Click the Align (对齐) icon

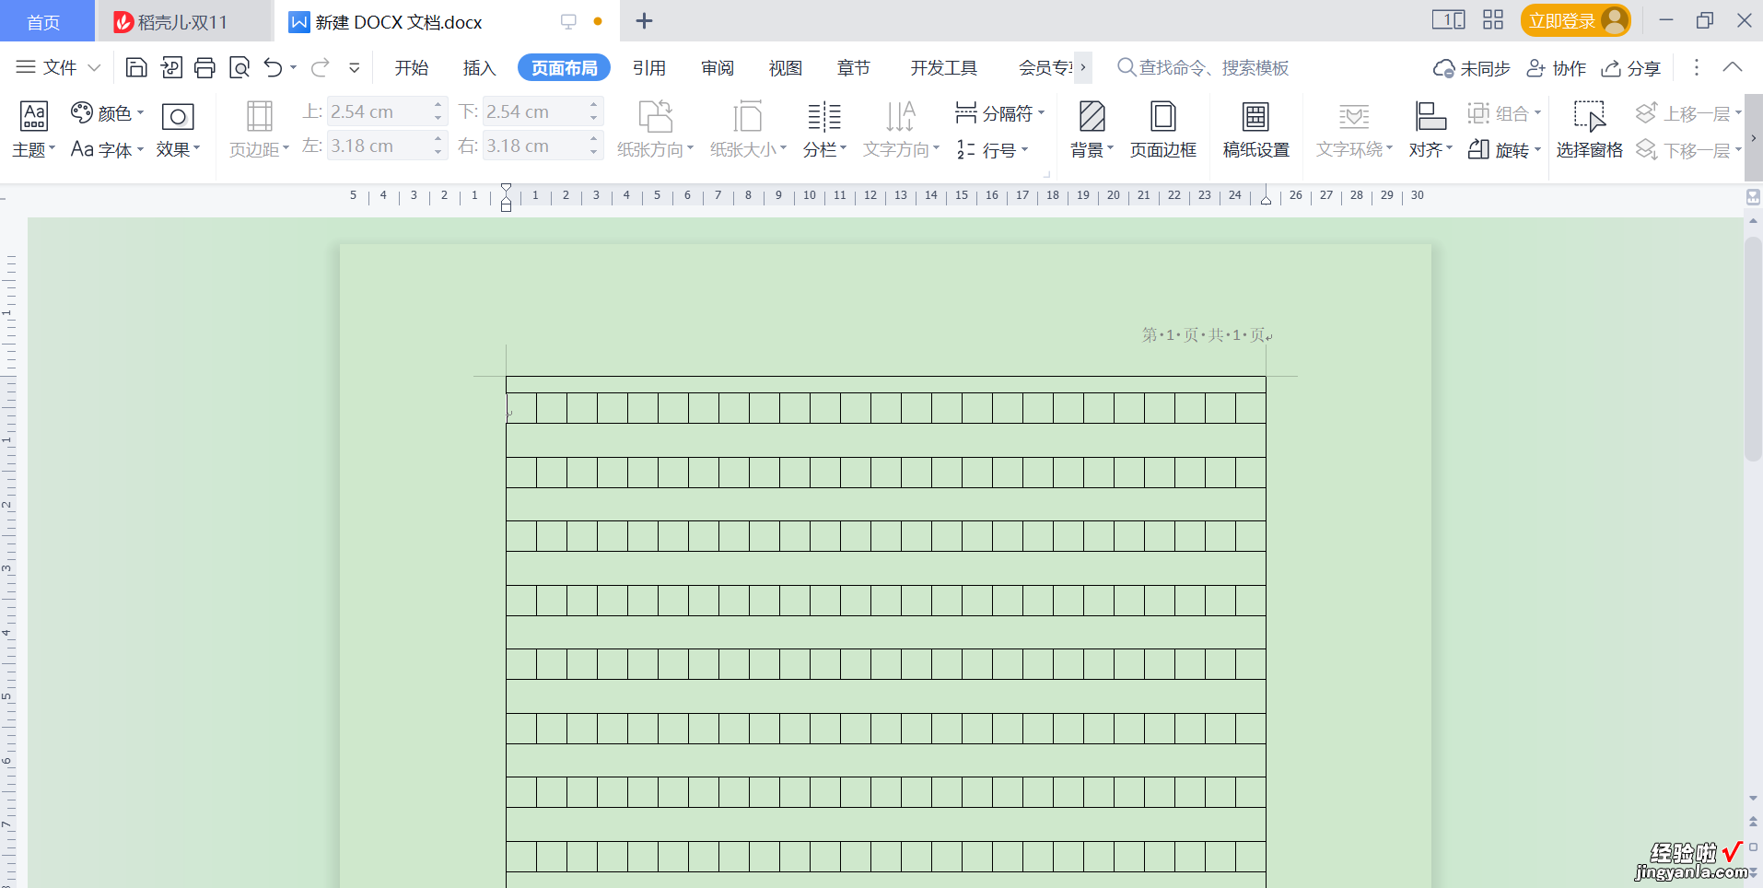click(x=1430, y=117)
